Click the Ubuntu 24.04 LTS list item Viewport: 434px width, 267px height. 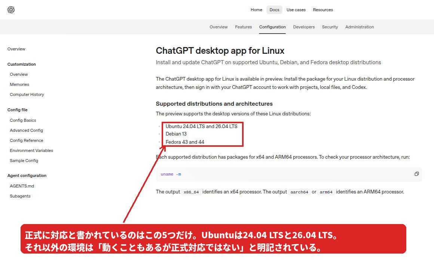point(202,126)
